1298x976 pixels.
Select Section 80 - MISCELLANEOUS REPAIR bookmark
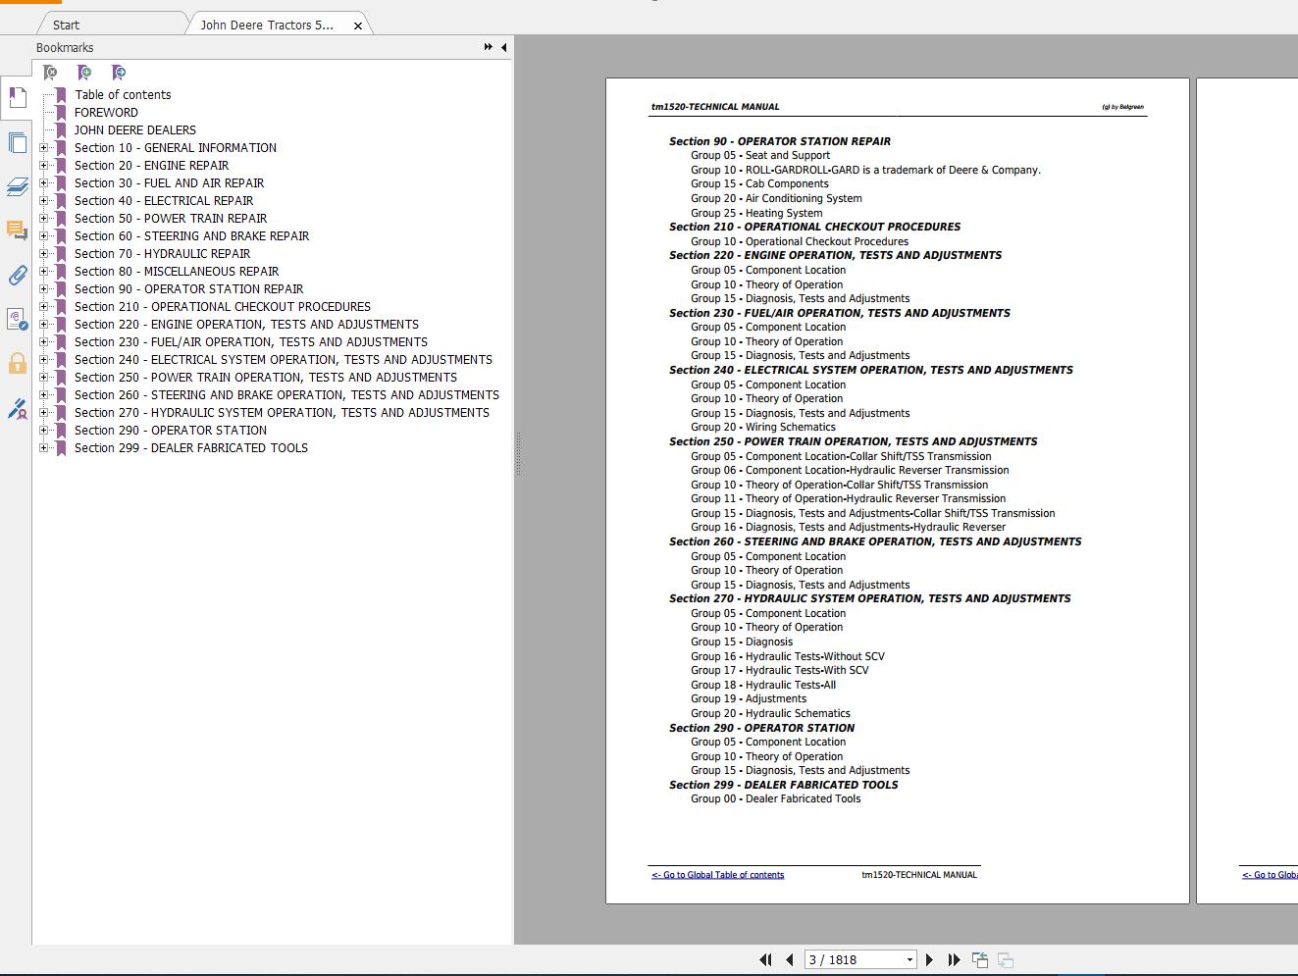click(177, 272)
